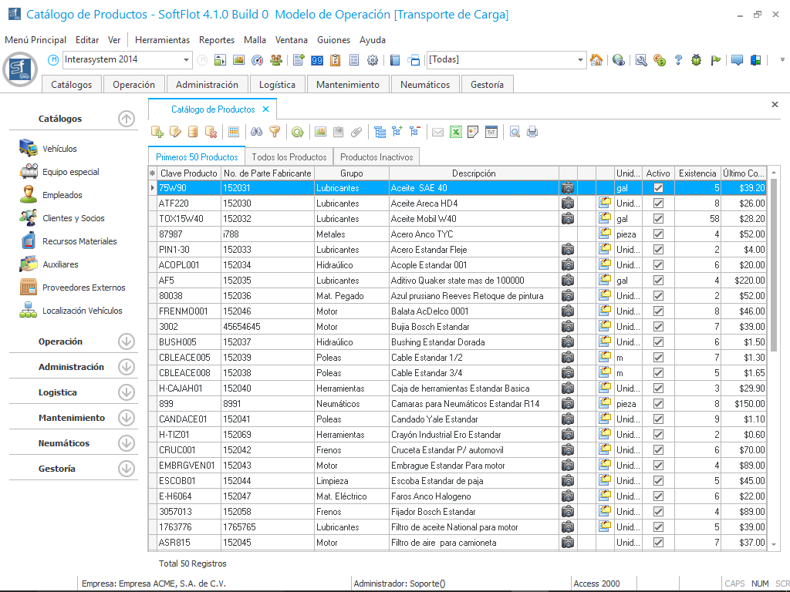This screenshot has width=790, height=592.
Task: Click the binoculars search icon
Action: pos(257,132)
